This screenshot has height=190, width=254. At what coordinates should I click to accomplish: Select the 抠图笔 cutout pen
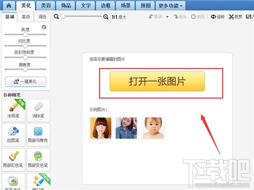[13, 135]
